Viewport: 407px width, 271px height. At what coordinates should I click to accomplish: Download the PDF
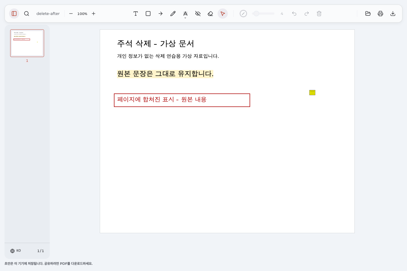point(393,14)
